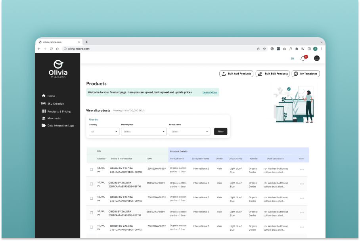Viewport: 360px width, 241px height.
Task: Click the Gender column header
Action: [x=219, y=159]
